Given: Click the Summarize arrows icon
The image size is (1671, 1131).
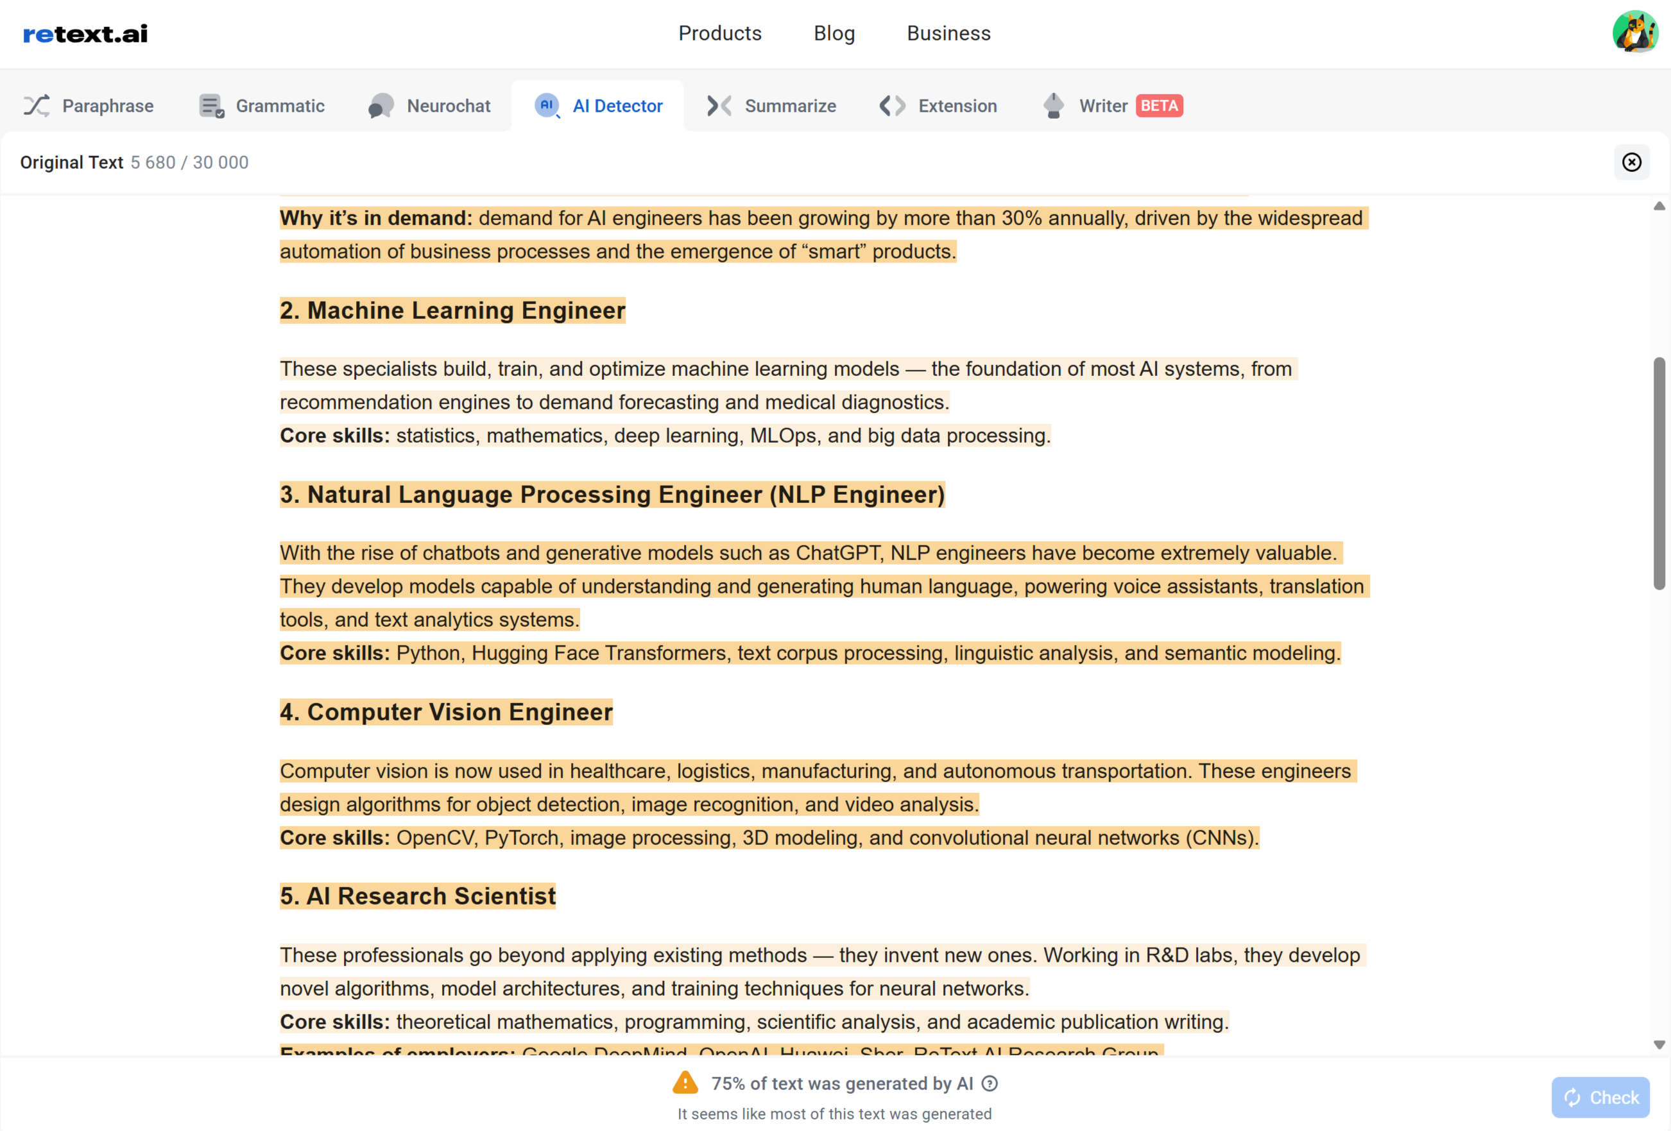Looking at the screenshot, I should [719, 106].
